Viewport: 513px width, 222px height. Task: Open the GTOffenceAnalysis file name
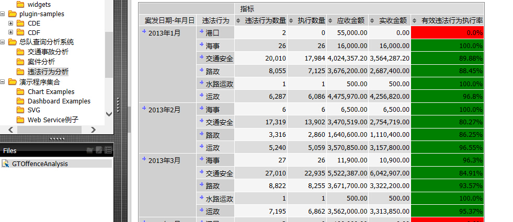click(x=40, y=164)
